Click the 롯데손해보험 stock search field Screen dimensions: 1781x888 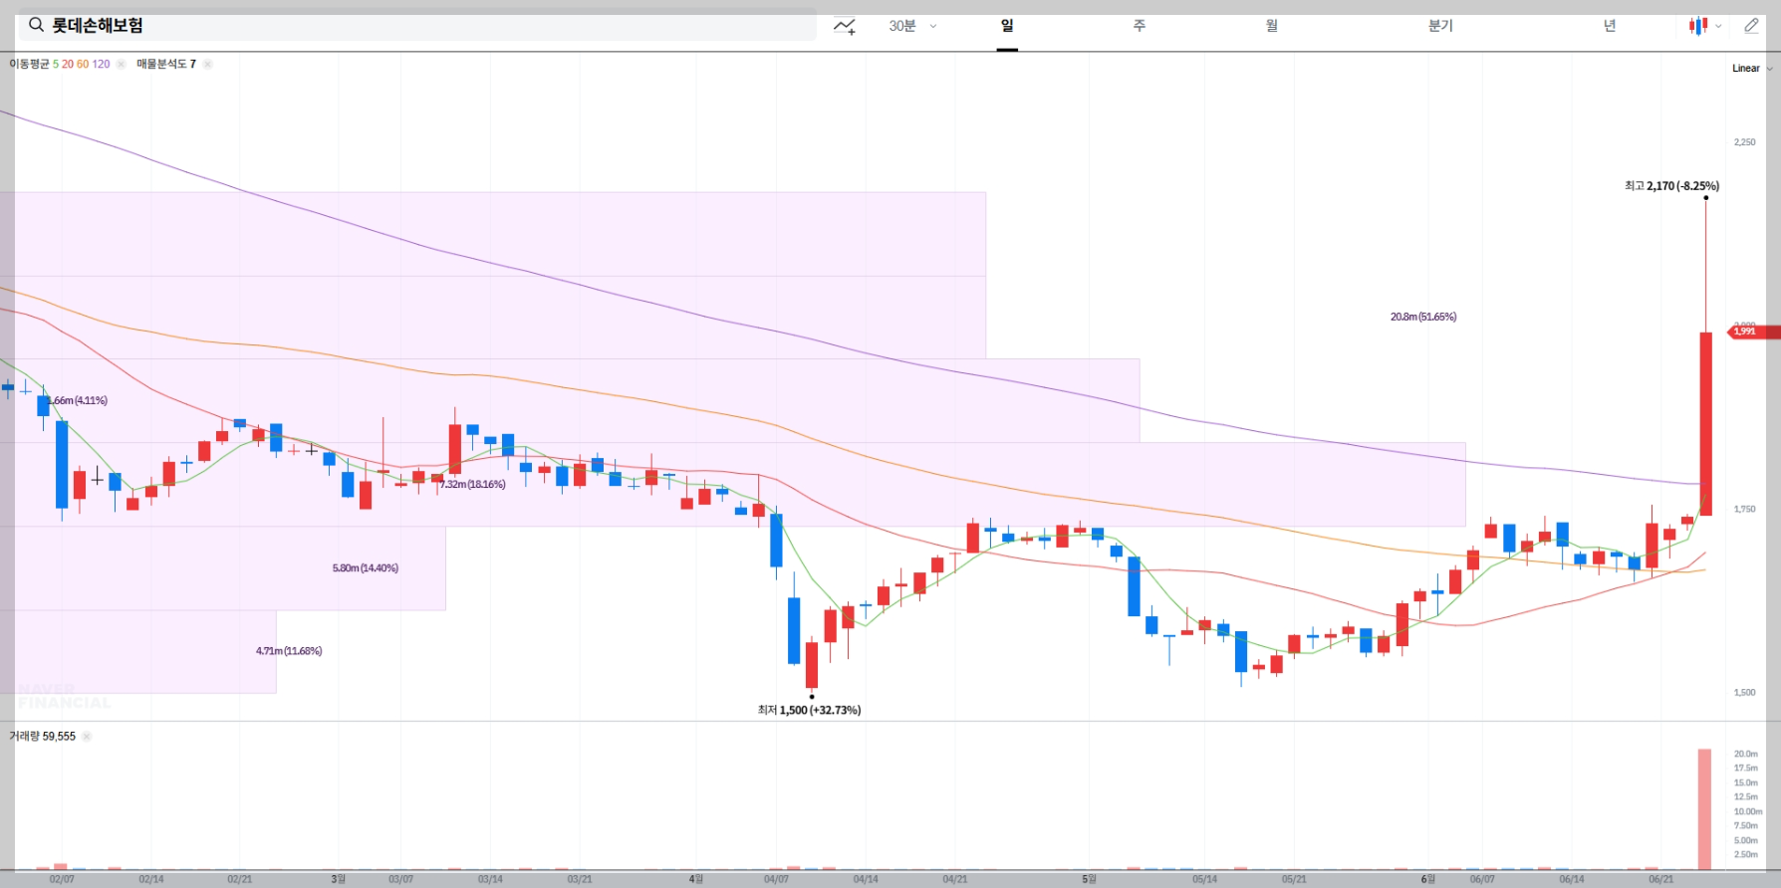(416, 26)
